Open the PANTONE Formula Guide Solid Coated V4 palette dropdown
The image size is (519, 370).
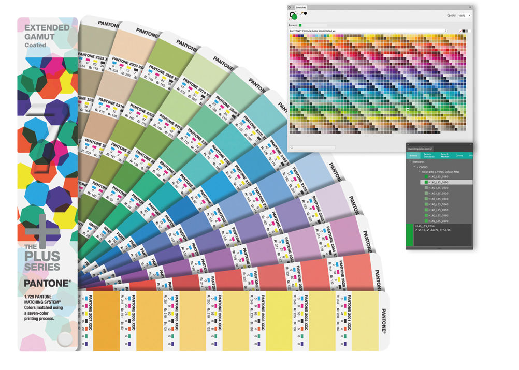368,31
